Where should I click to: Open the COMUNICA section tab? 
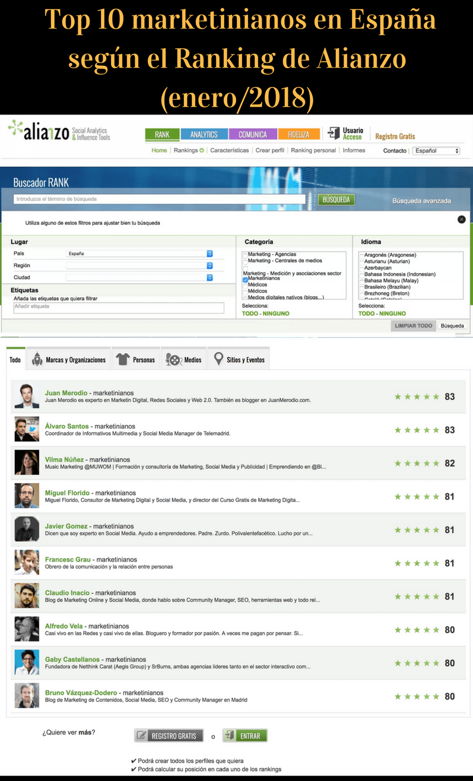253,135
